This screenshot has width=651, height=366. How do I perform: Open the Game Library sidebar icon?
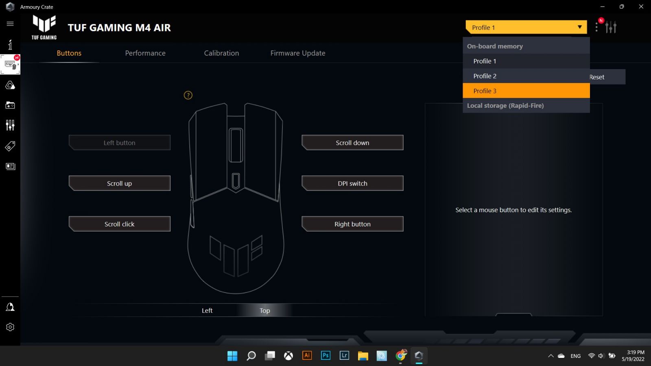coord(10,105)
